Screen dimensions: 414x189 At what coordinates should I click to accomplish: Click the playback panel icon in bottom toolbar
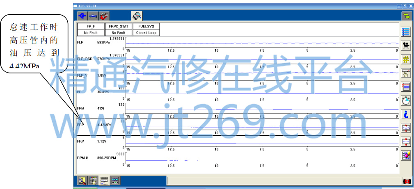(115, 180)
